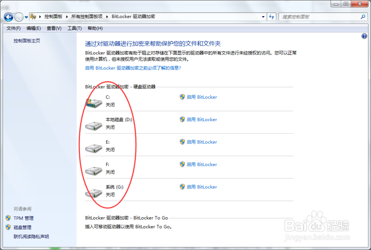Click the 另请参阅 heading in sidebar
The width and height of the screenshot is (371, 250).
23,209
